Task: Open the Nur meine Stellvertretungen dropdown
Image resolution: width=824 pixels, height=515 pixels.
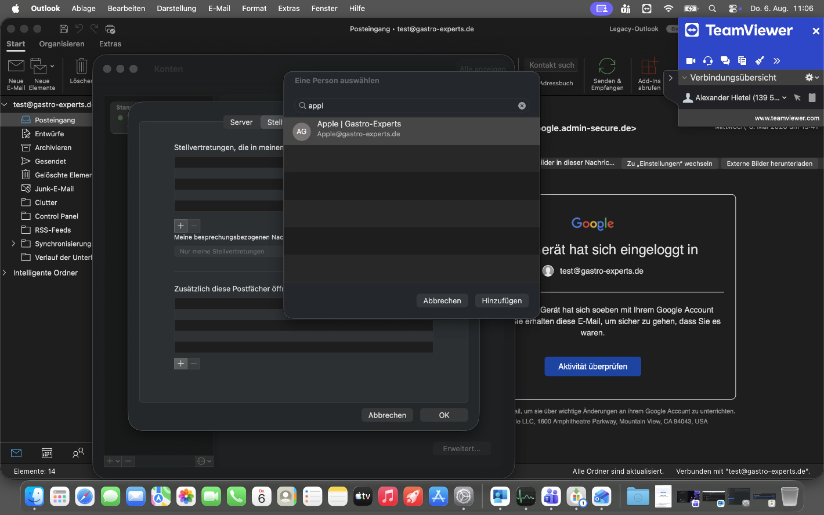Action: 229,251
